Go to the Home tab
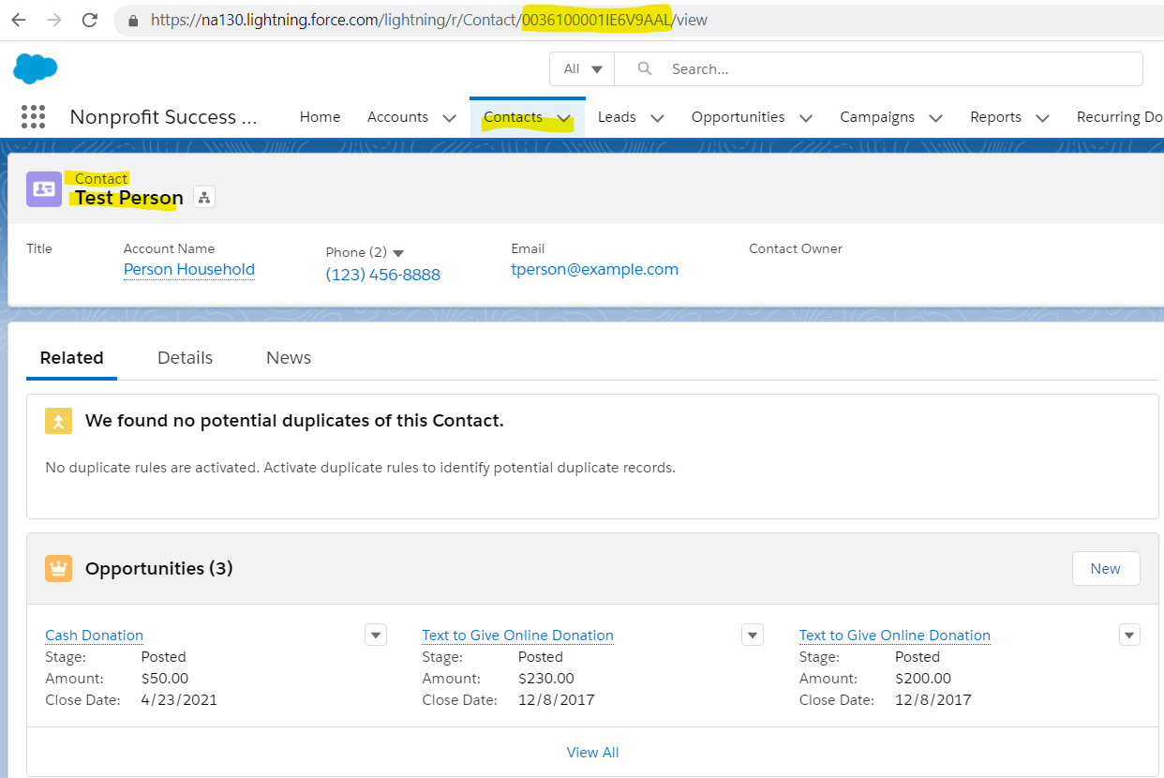The width and height of the screenshot is (1164, 778). (320, 117)
